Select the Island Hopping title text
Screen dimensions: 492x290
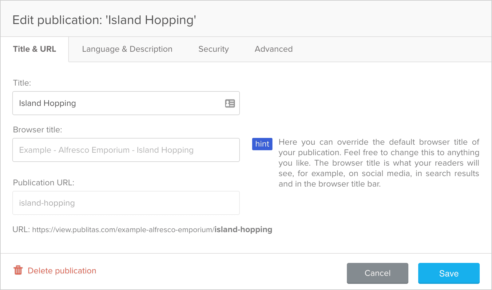pos(47,103)
